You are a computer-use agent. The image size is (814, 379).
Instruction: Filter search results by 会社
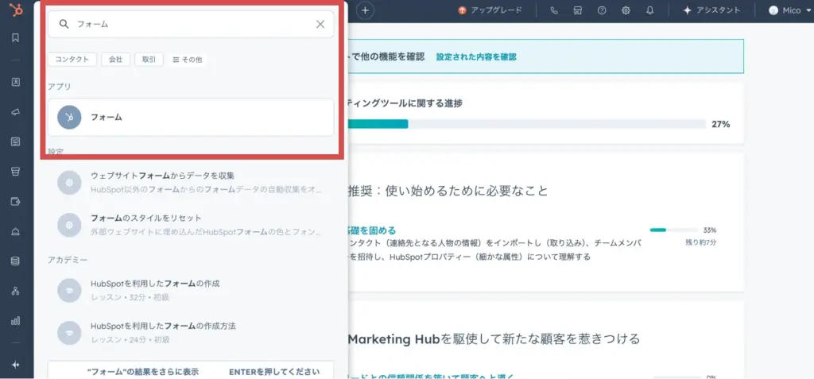115,60
